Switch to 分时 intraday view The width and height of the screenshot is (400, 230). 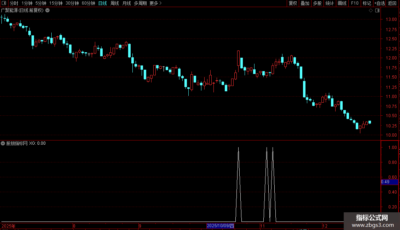(14, 3)
